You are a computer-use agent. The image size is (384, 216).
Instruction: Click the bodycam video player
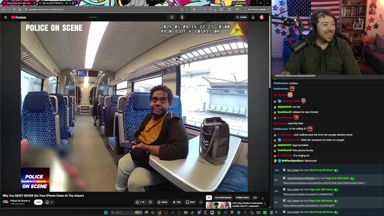[x=134, y=106]
